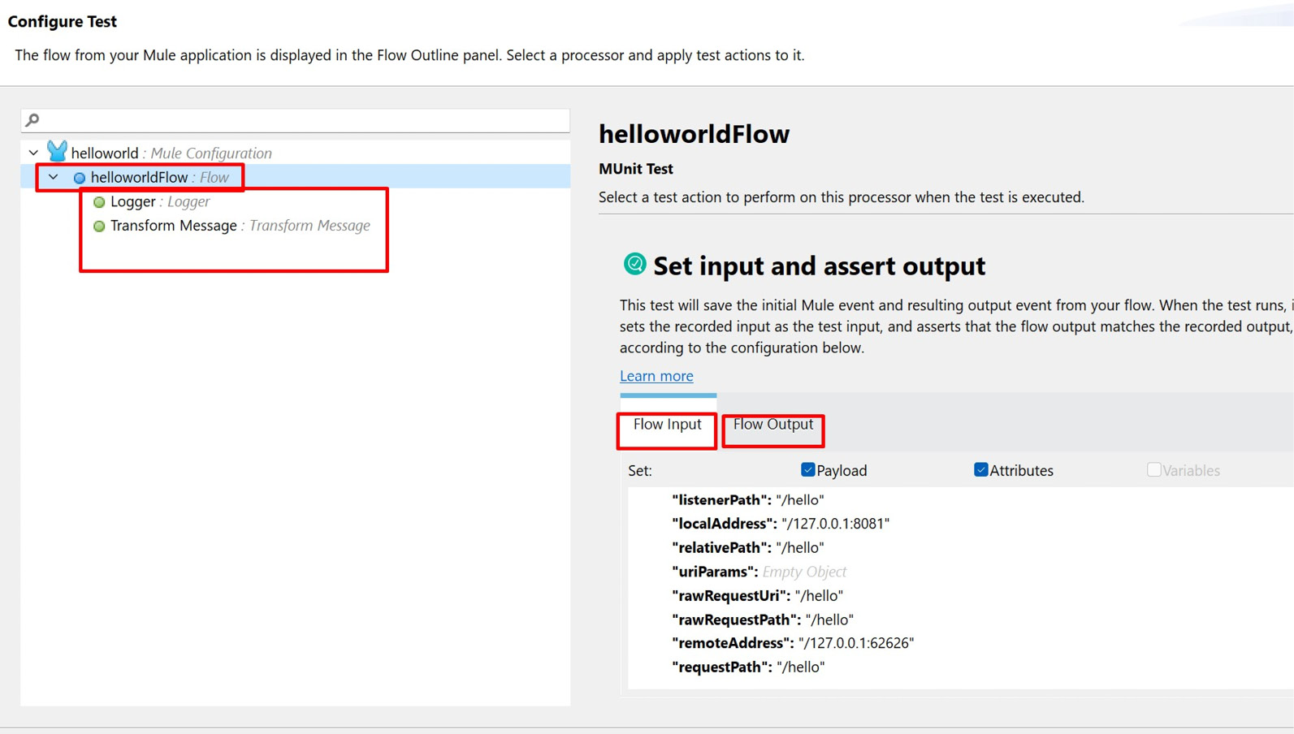The height and width of the screenshot is (734, 1294).
Task: Click the "requestPath" attribute line
Action: pos(748,667)
